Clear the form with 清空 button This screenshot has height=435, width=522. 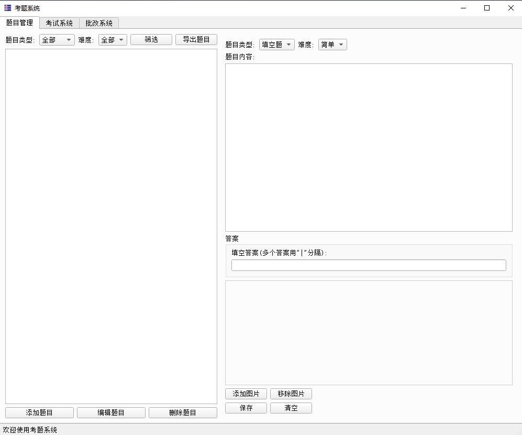[291, 408]
